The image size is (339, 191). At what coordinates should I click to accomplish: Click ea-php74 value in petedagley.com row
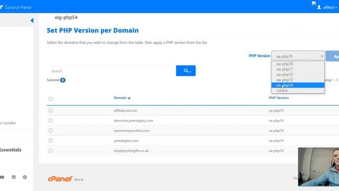[276, 141]
